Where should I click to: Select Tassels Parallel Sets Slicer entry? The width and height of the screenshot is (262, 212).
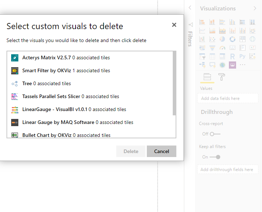point(90,96)
